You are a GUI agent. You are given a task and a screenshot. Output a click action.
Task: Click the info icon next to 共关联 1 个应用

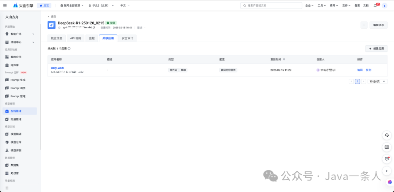click(x=69, y=48)
